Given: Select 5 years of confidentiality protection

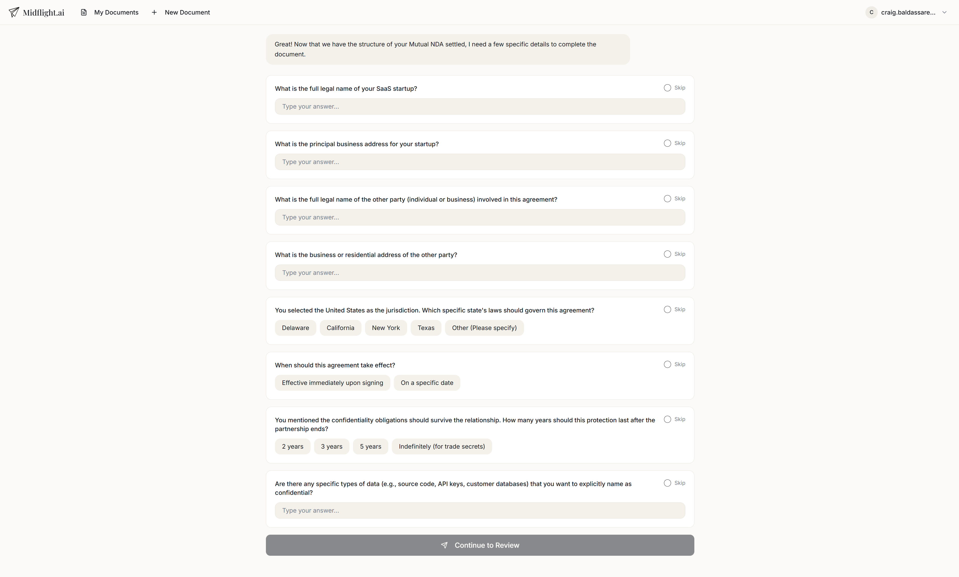Looking at the screenshot, I should (370, 446).
